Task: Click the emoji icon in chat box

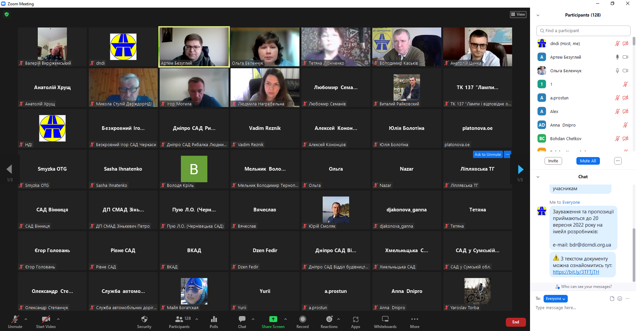Action: (620, 299)
